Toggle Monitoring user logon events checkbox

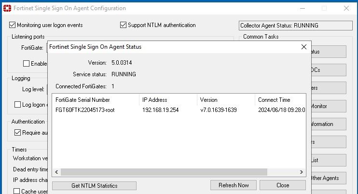point(13,25)
